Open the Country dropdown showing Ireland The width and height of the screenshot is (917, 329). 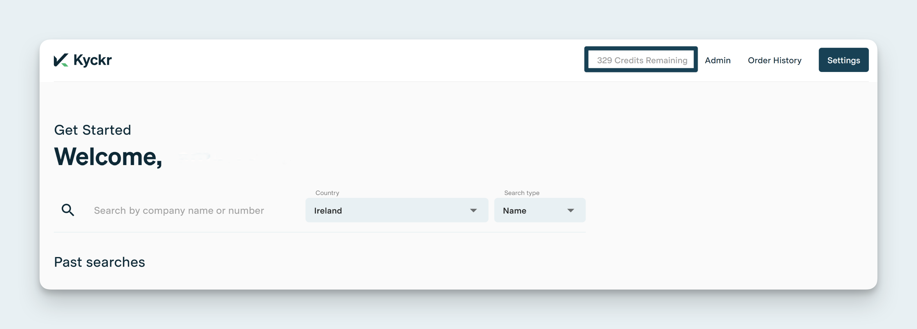396,210
